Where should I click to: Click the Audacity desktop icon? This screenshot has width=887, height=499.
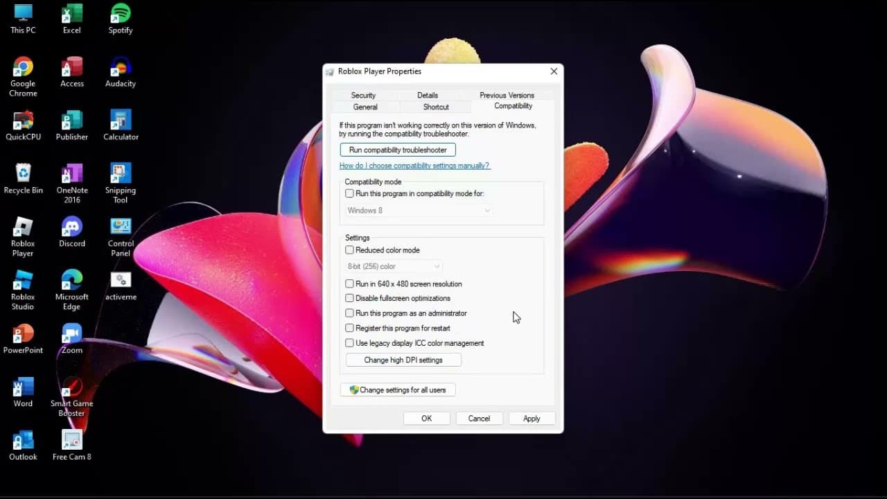(x=121, y=72)
